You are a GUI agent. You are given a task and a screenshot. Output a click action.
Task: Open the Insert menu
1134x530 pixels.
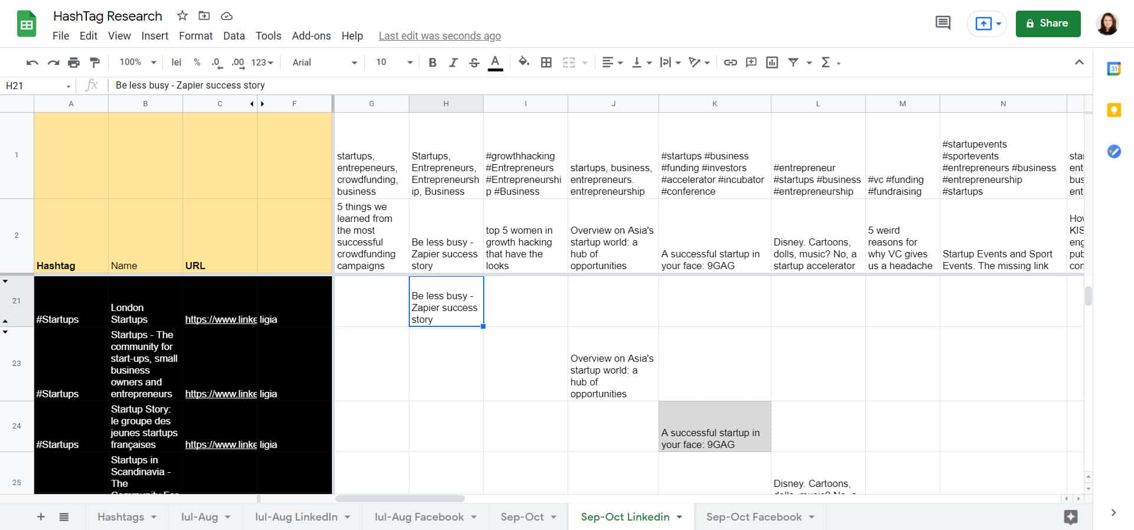155,36
